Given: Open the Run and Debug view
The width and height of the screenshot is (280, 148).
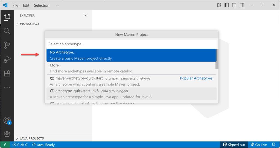Looking at the screenshot, I should click(7, 59).
